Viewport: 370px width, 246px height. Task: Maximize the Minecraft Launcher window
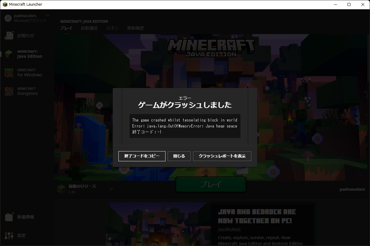tap(349, 4)
